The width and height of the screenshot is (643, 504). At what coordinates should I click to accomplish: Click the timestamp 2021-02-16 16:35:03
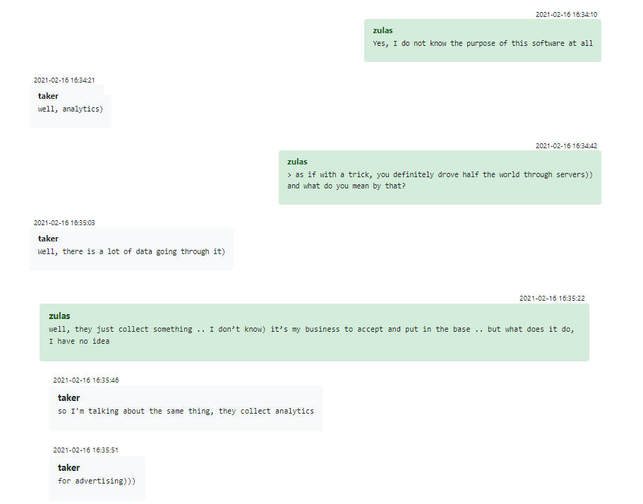coord(64,222)
